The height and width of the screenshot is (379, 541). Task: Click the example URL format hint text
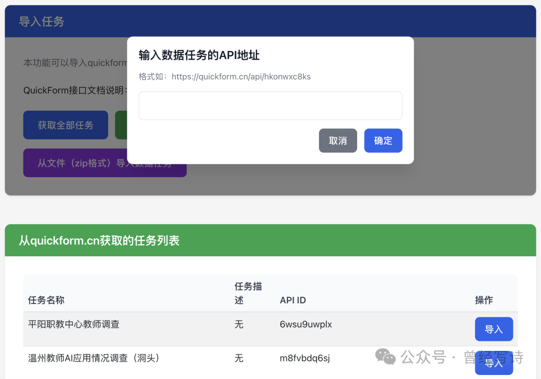pos(224,77)
